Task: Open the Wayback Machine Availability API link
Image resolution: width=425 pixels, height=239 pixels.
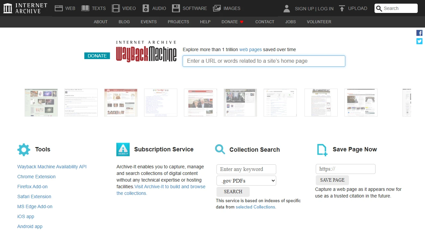Action: pyautogui.click(x=52, y=167)
